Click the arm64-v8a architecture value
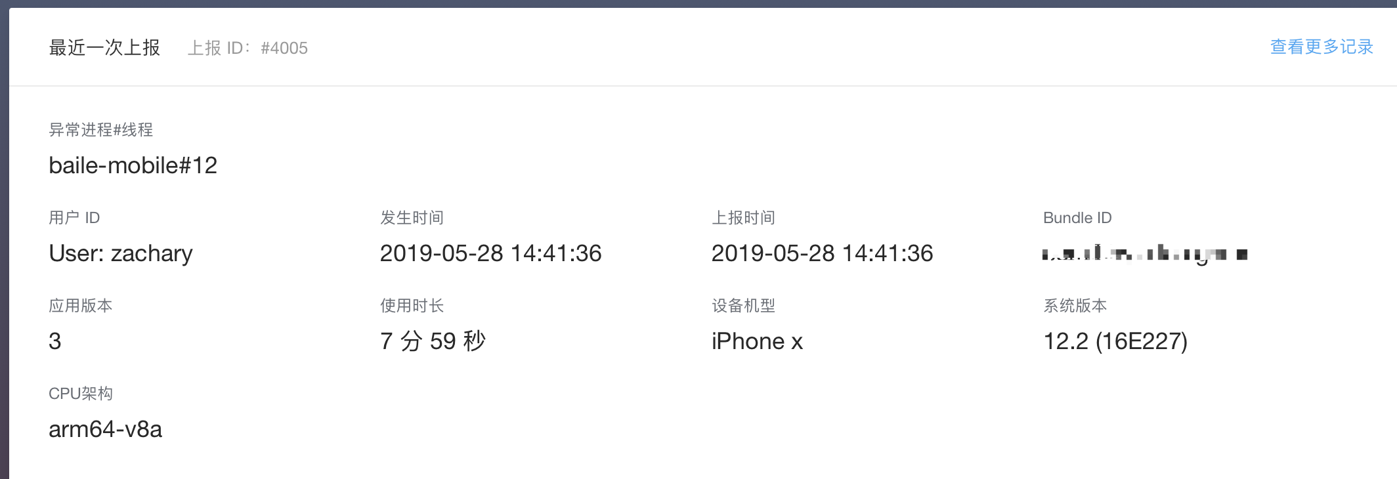The width and height of the screenshot is (1397, 479). (x=105, y=429)
